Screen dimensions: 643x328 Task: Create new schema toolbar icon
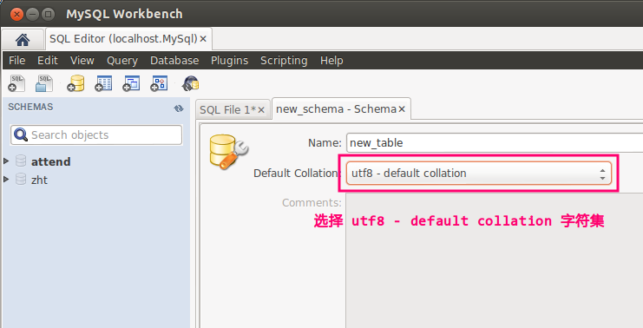pos(75,83)
